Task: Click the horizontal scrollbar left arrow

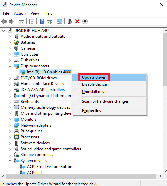Action: point(3,176)
